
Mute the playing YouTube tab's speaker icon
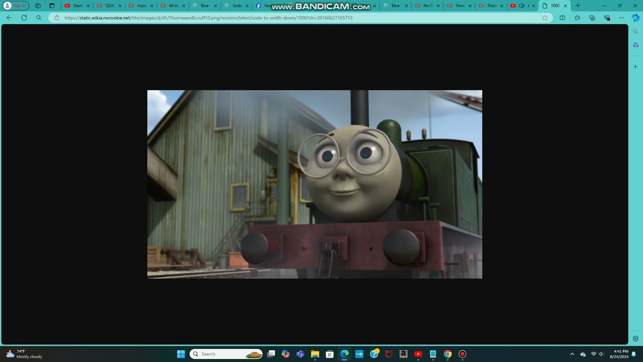coord(521,6)
